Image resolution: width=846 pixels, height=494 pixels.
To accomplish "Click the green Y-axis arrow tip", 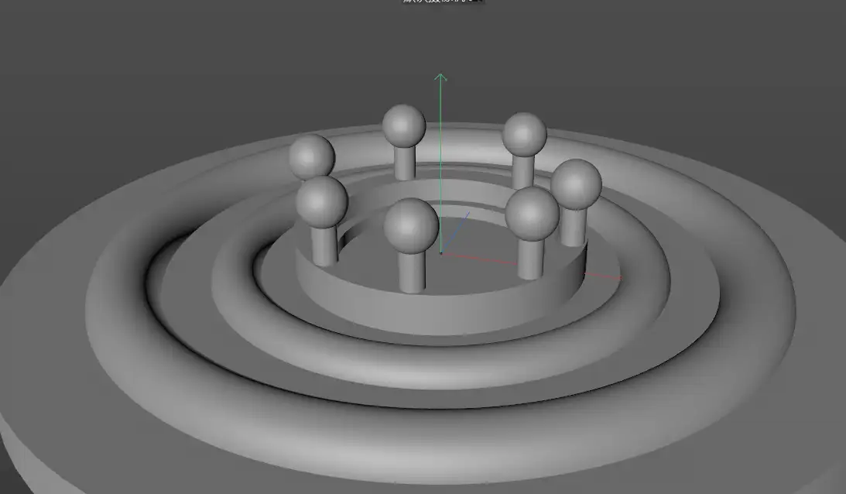I will click(440, 77).
